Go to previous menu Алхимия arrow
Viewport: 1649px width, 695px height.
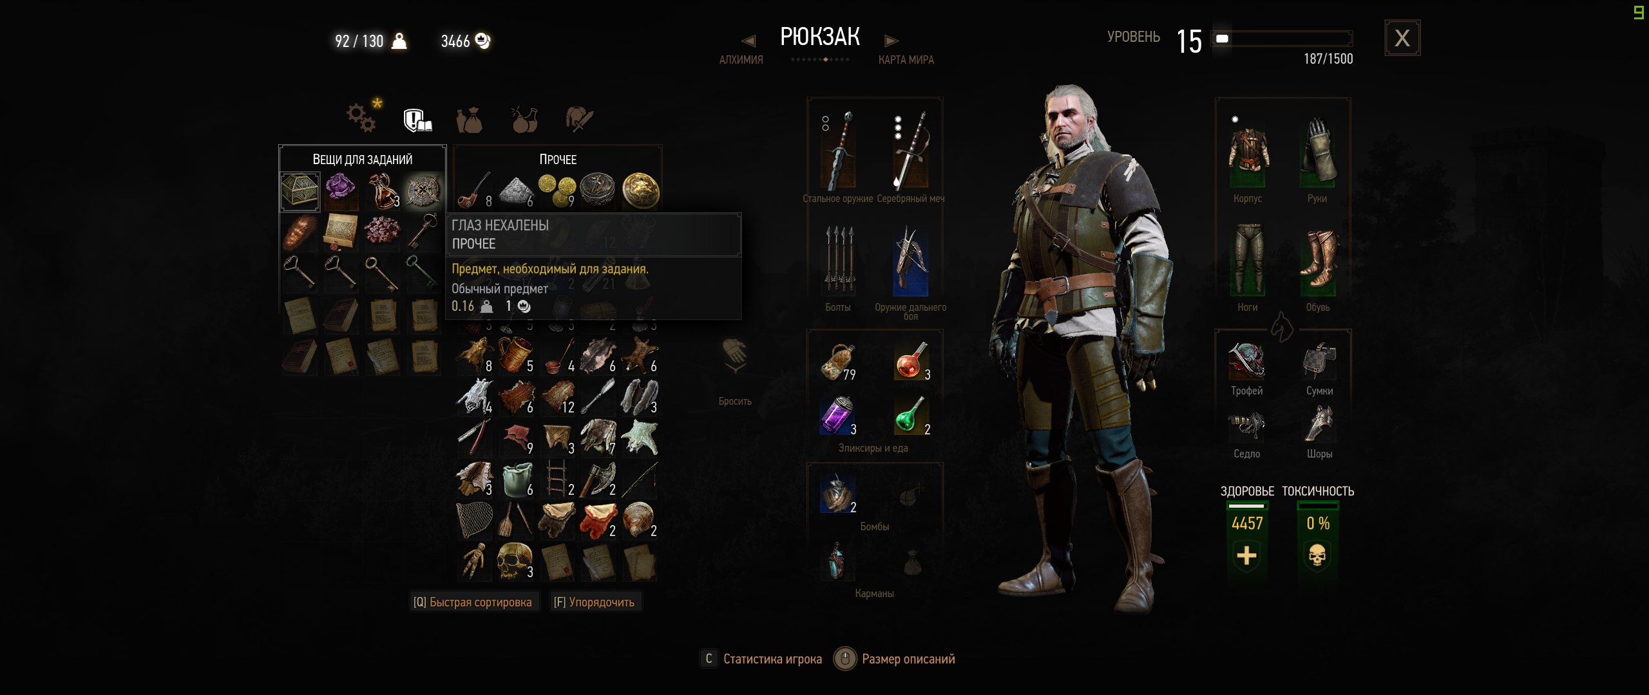tap(748, 41)
